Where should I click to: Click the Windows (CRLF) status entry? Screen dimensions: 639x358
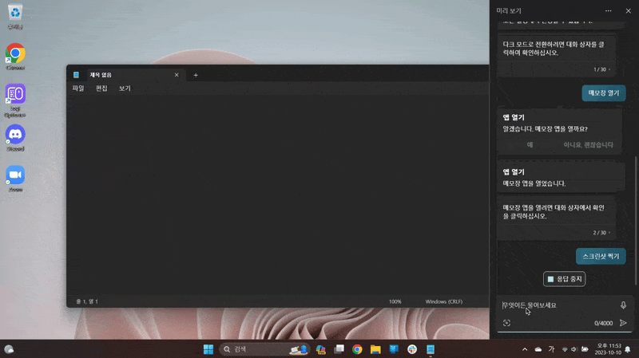[444, 301]
